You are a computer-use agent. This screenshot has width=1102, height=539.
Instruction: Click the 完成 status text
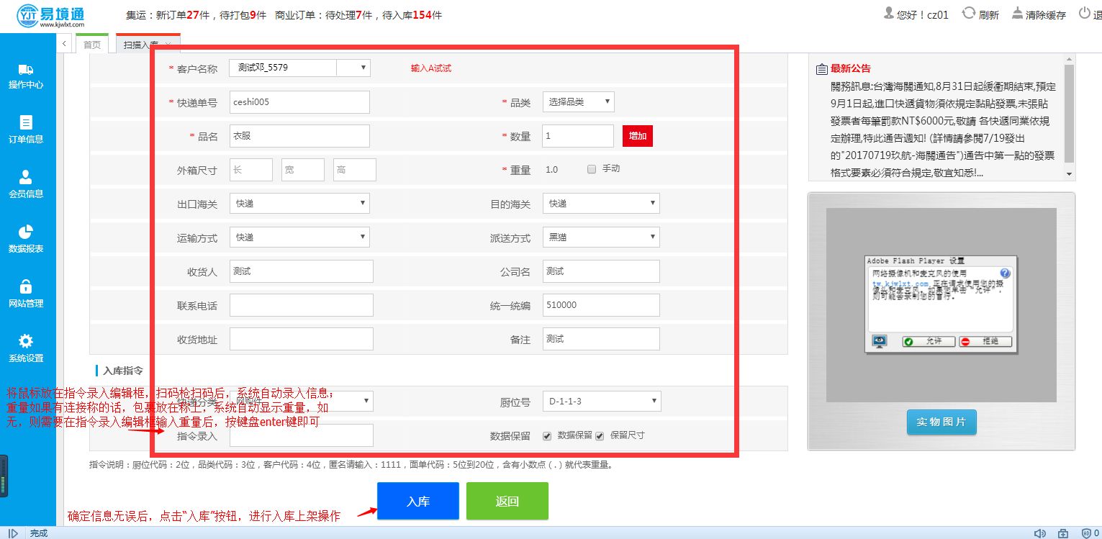[39, 533]
